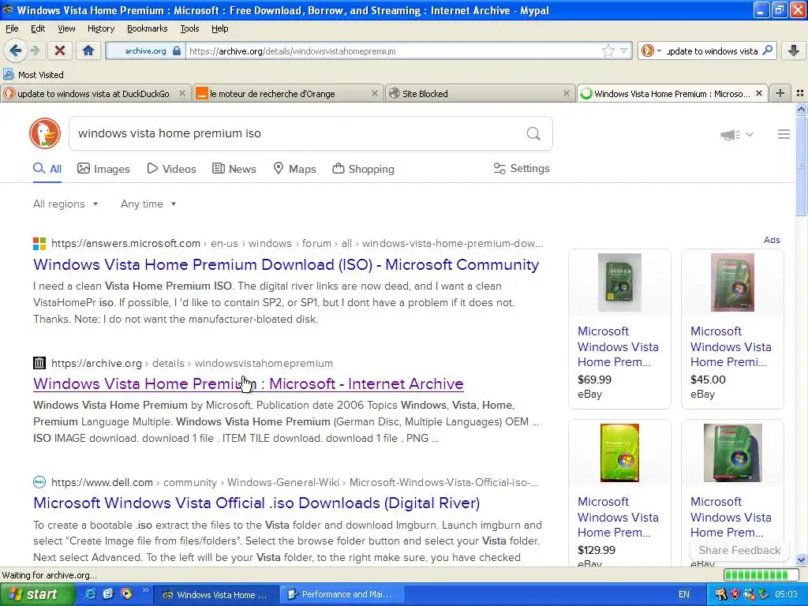Open the home page via the house icon
The image size is (808, 606).
88,50
